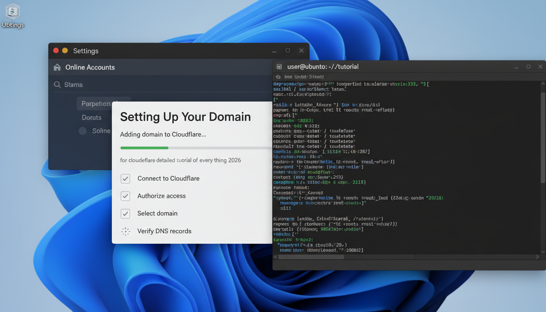Viewport: 546px width, 312px height.
Task: Toggle the Authorize access checkbox
Action: 126,196
